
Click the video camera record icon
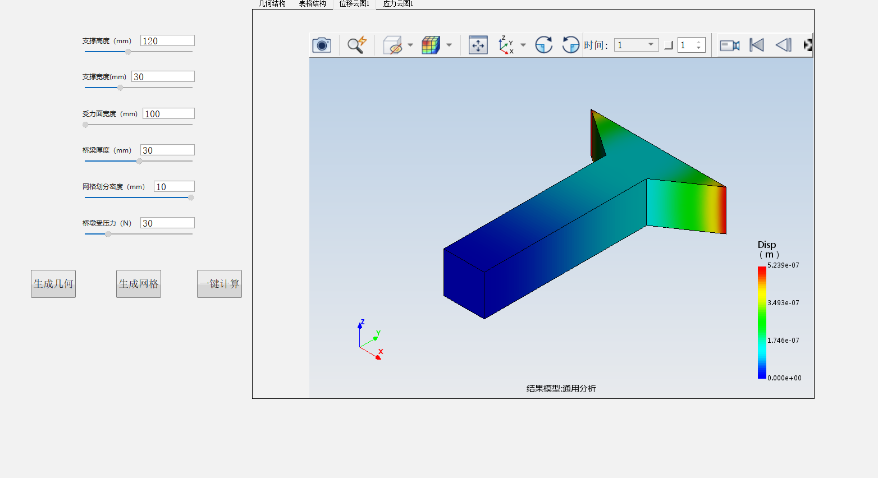click(729, 45)
